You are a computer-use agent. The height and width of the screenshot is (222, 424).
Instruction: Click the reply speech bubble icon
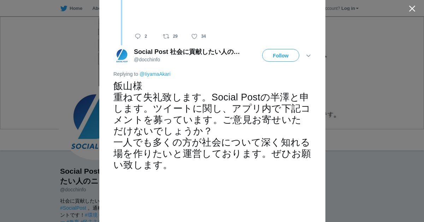point(138,36)
